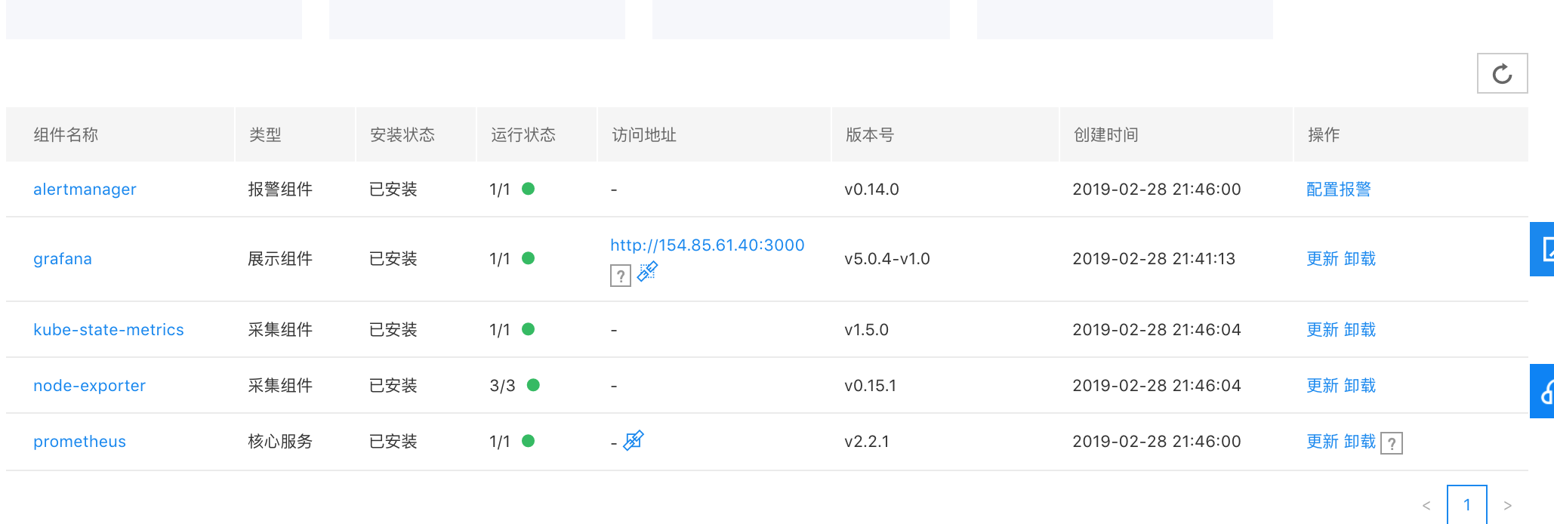
Task: Click grafana creation time 2019-02-28 21:41:13
Action: tap(1154, 259)
